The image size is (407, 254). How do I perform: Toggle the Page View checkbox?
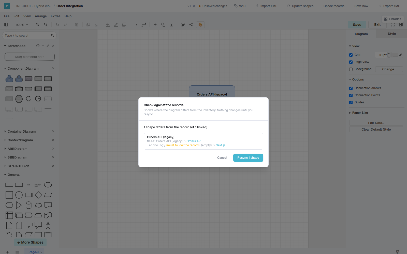(x=351, y=62)
